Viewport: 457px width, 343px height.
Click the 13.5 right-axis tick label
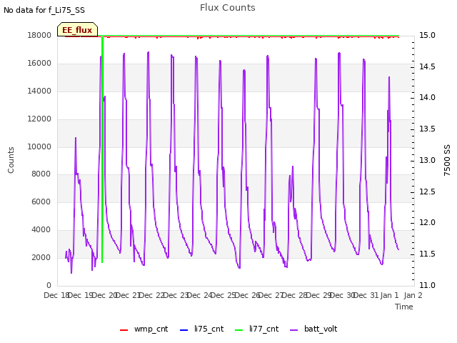[x=427, y=129]
